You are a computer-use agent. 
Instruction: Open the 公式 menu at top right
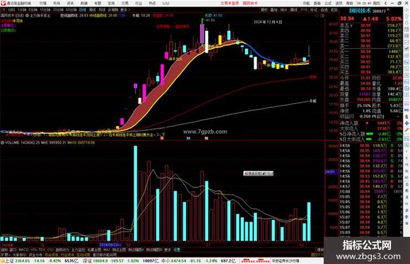point(328,3)
